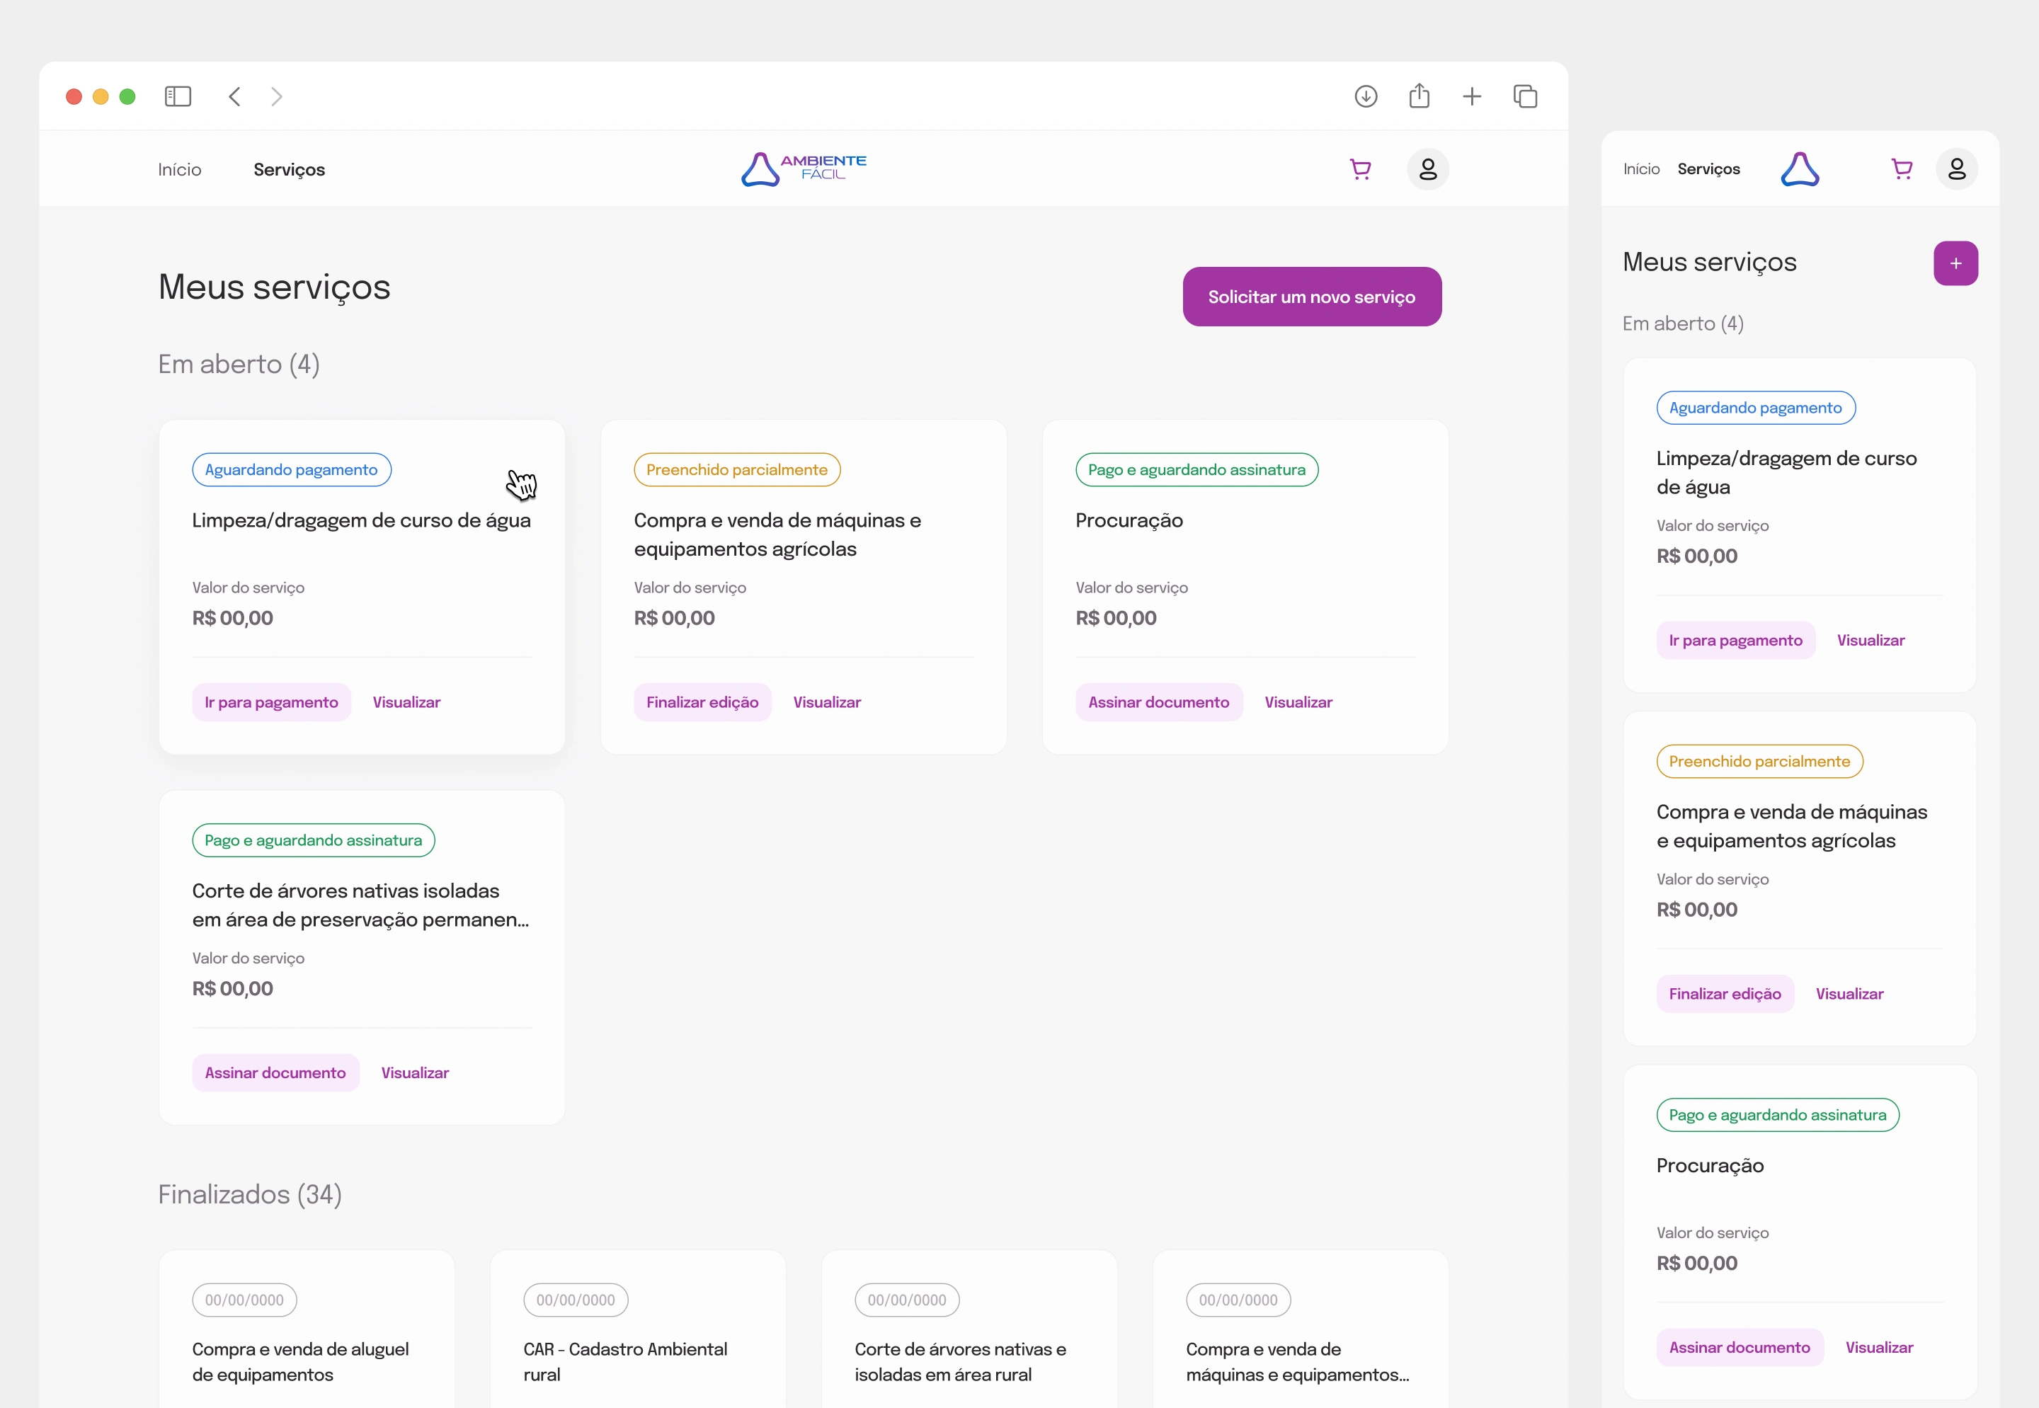Go back with the browser back arrow
The image size is (2039, 1408).
pos(234,96)
